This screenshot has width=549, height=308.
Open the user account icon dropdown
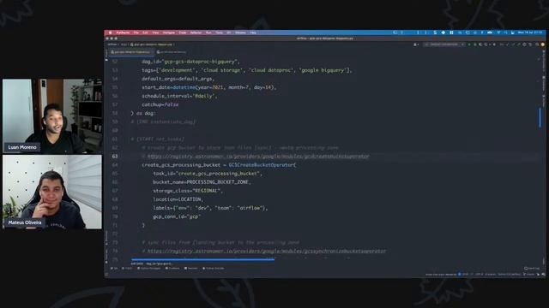[x=416, y=44]
